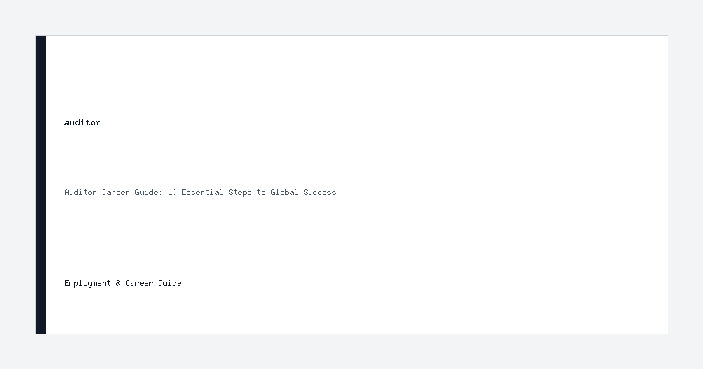Click "Guide:" in the gray title line
The height and width of the screenshot is (369, 703).
[x=149, y=192]
